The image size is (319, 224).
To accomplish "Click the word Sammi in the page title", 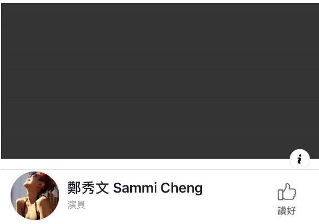I will 135,188.
